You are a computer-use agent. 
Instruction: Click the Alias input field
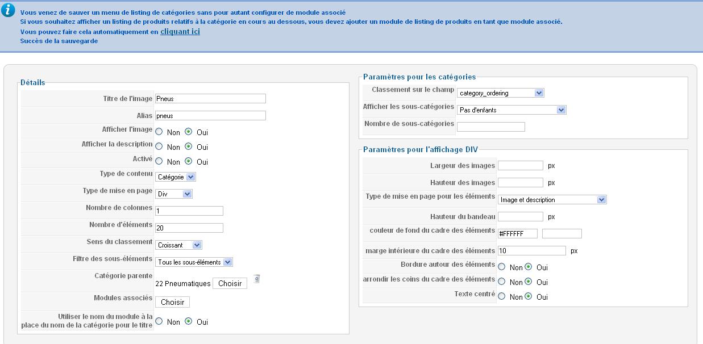click(210, 116)
